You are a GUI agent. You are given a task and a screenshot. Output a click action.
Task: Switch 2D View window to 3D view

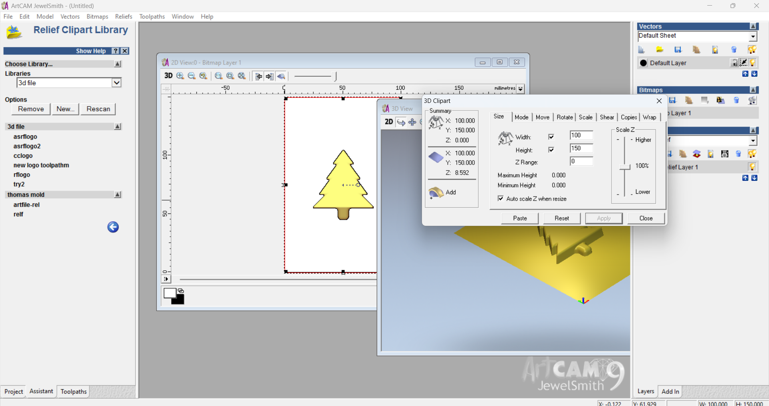click(x=168, y=76)
